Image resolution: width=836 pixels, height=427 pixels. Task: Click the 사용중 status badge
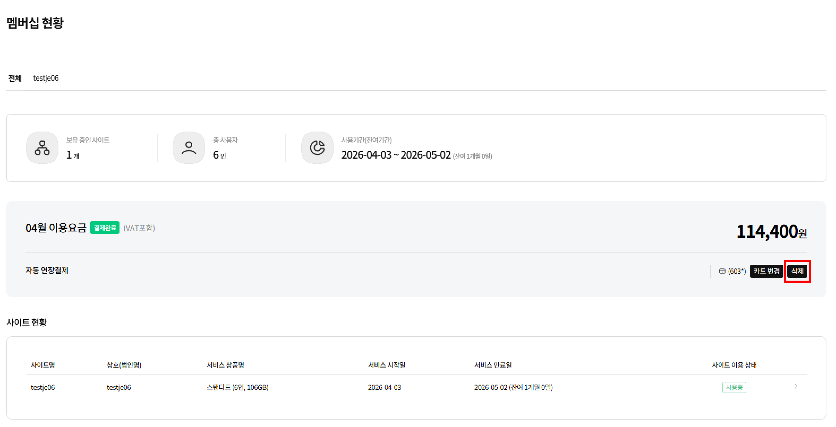click(x=734, y=387)
